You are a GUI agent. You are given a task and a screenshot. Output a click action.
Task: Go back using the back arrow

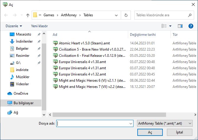(6, 15)
